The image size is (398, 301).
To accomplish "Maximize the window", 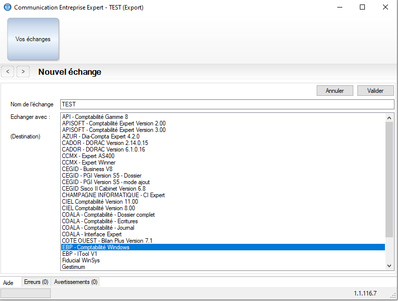I will click(x=362, y=8).
